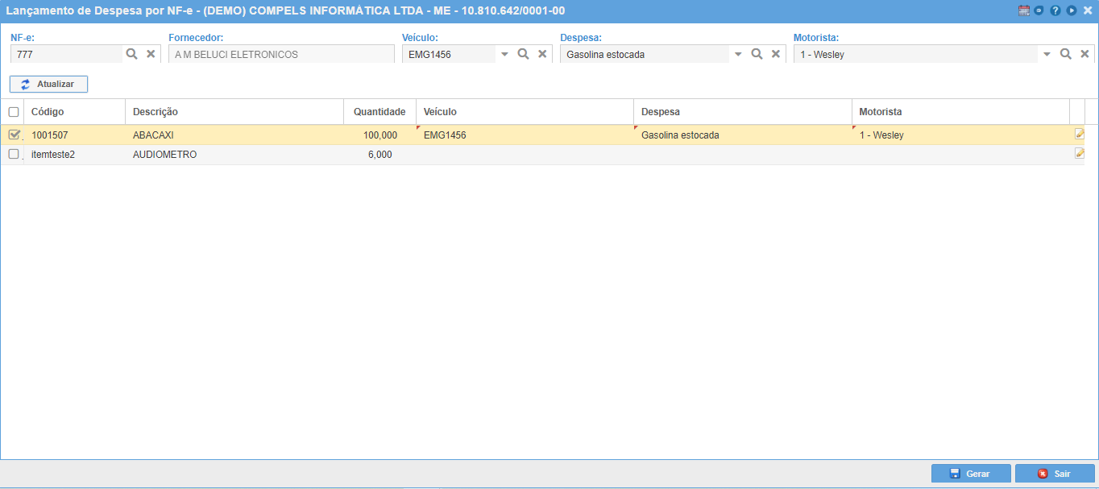This screenshot has height=489, width=1099.
Task: Clear the NF-e field with X icon
Action: pyautogui.click(x=151, y=54)
